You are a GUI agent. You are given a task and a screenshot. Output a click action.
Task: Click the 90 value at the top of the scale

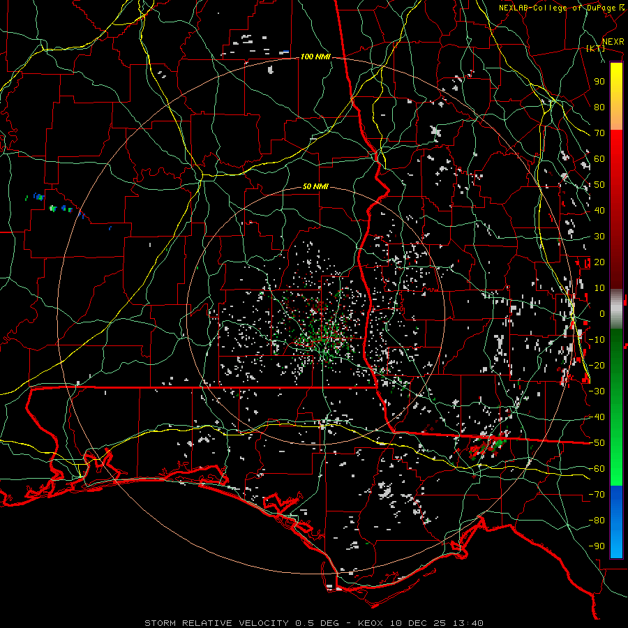(x=599, y=82)
